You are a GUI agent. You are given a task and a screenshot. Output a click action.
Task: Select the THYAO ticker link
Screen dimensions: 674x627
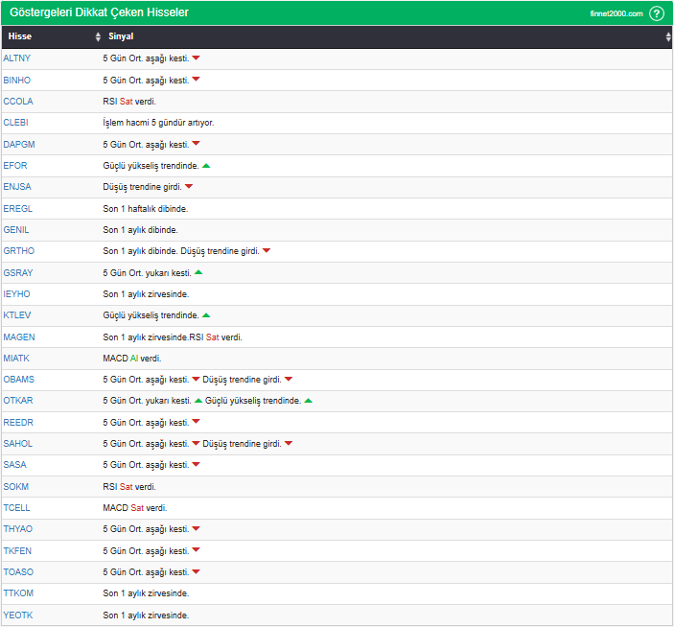pyautogui.click(x=17, y=529)
